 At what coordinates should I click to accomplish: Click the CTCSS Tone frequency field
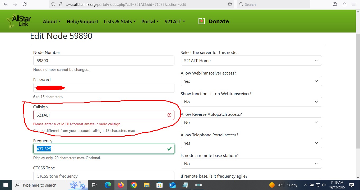coord(104,175)
